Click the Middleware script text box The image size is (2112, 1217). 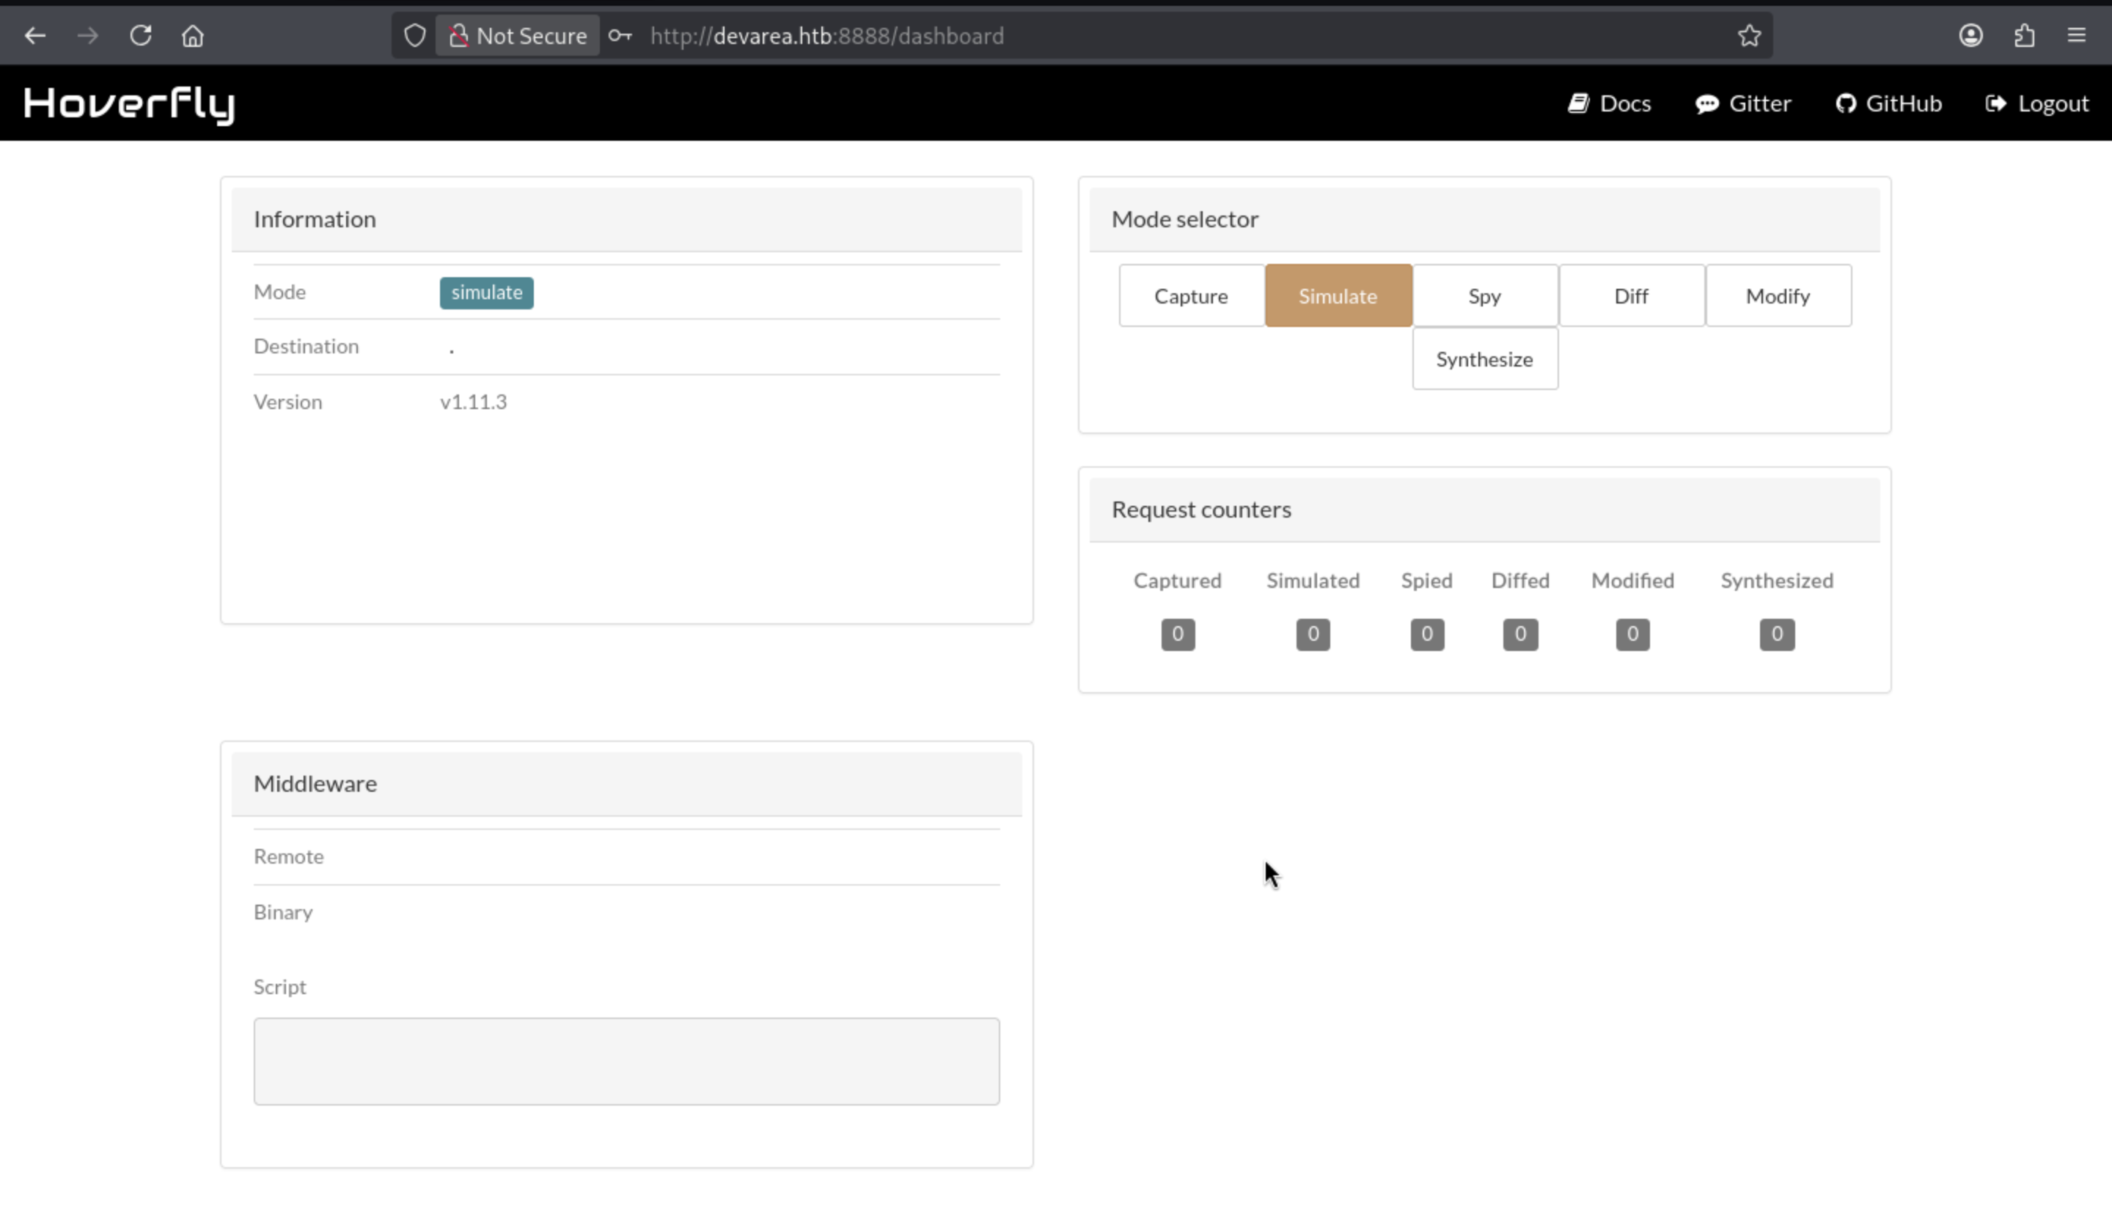626,1061
